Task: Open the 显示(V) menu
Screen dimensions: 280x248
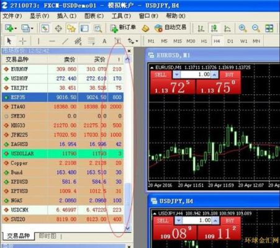Action: 39,15
